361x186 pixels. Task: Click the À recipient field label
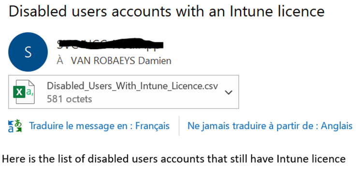[60, 61]
